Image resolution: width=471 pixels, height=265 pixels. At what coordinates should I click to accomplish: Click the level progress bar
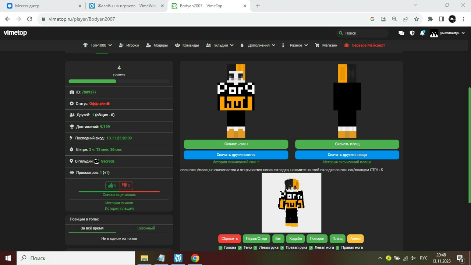pyautogui.click(x=119, y=81)
